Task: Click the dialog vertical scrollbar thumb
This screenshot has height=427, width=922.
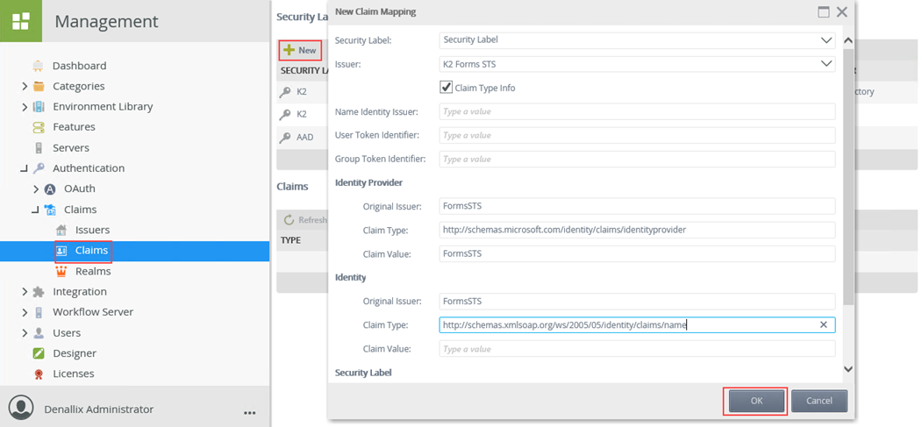Action: coord(848,176)
